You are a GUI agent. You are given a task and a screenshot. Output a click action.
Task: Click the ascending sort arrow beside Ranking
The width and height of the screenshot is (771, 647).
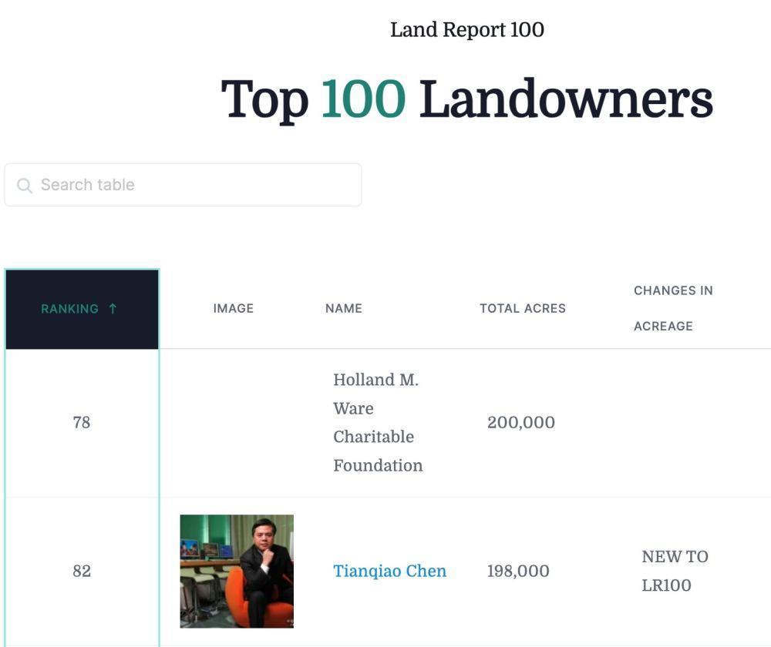coord(113,309)
